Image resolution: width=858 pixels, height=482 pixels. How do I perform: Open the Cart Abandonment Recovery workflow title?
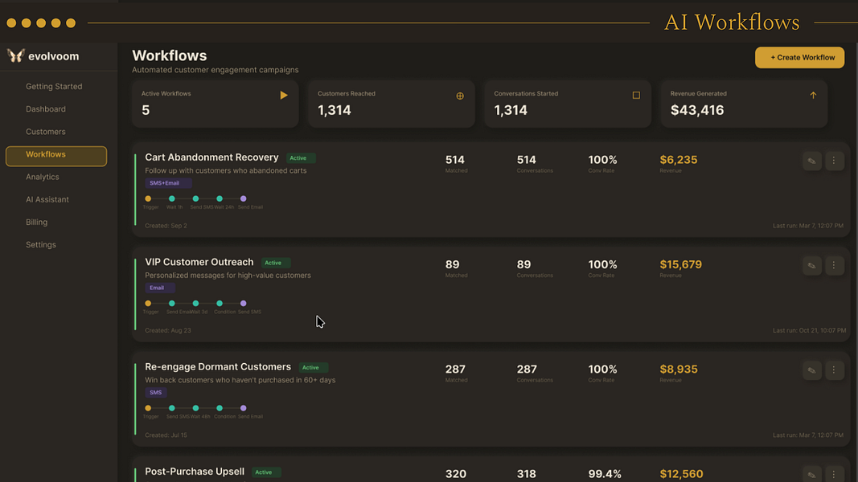(211, 157)
